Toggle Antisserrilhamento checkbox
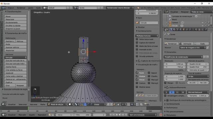 (167, 87)
